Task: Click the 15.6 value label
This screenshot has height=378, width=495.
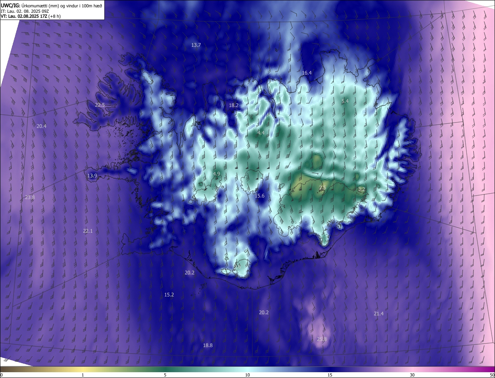Action: 259,196
